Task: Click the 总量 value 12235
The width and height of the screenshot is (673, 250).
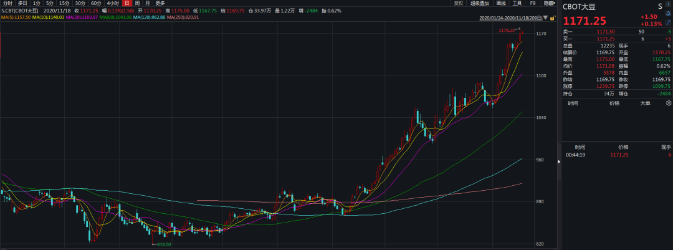Action: pyautogui.click(x=608, y=46)
